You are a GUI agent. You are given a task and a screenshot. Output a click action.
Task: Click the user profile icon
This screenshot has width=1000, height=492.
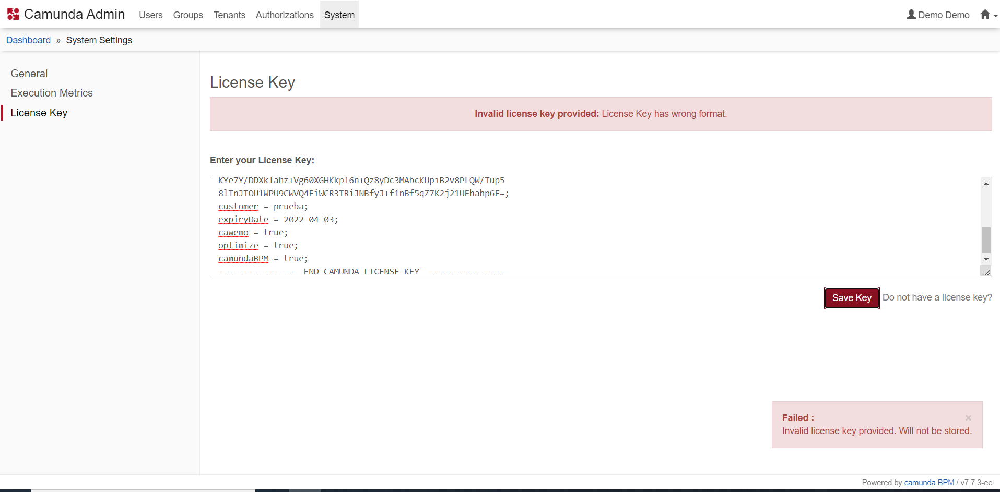click(911, 15)
